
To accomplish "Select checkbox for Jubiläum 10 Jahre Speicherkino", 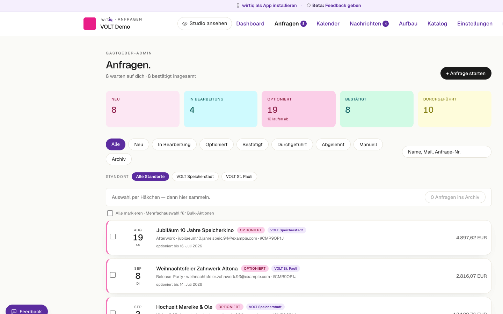I will point(113,237).
